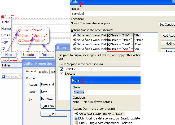
Task: Uncheck the Execute rule checkbox
Action: 62,73
